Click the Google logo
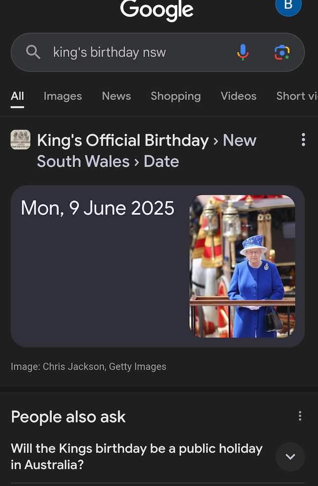 tap(157, 10)
